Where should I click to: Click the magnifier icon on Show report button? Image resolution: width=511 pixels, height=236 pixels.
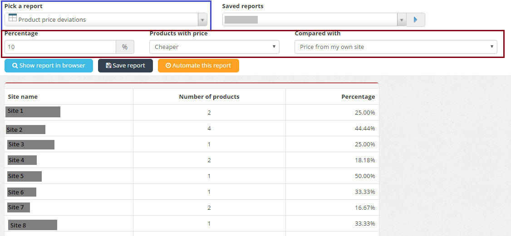tap(15, 66)
